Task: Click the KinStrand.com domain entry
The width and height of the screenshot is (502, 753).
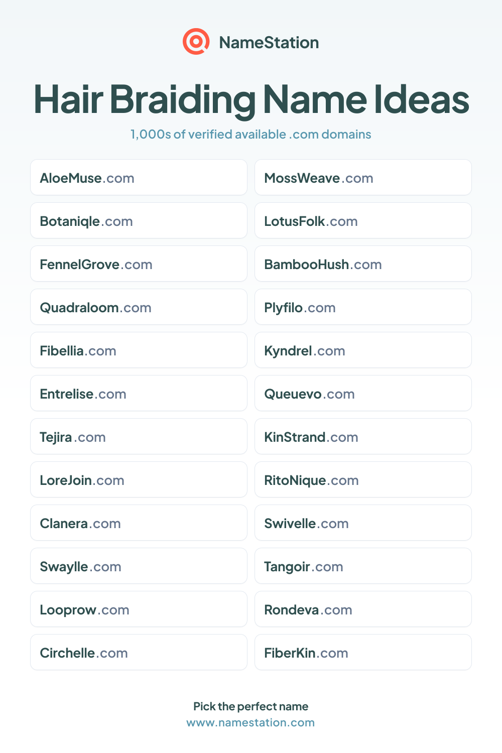Action: point(363,436)
